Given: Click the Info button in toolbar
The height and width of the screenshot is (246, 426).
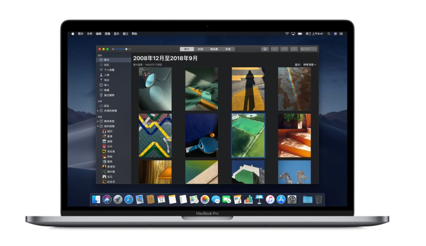Looking at the screenshot, I should click(265, 49).
